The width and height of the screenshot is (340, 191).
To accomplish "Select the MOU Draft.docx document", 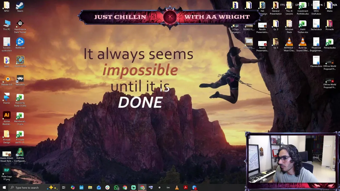I will (x=316, y=8).
